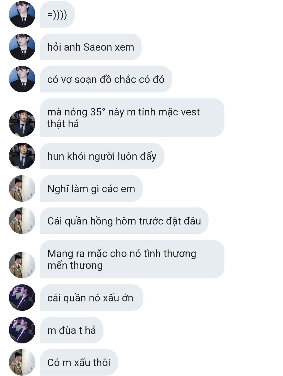Select the 'hun khói người luôn đấy' bubble
Screen dimensions: 283x376
(102, 156)
